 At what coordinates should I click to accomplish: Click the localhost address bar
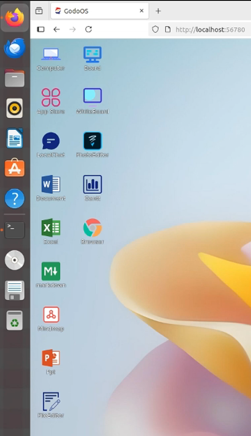[200, 29]
